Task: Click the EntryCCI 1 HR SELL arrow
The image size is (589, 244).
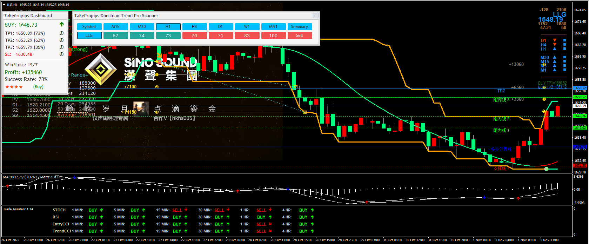Action: pyautogui.click(x=270, y=224)
